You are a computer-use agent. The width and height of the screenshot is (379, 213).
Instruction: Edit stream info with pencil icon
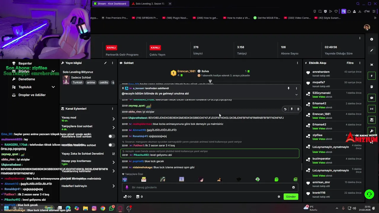coord(105,63)
